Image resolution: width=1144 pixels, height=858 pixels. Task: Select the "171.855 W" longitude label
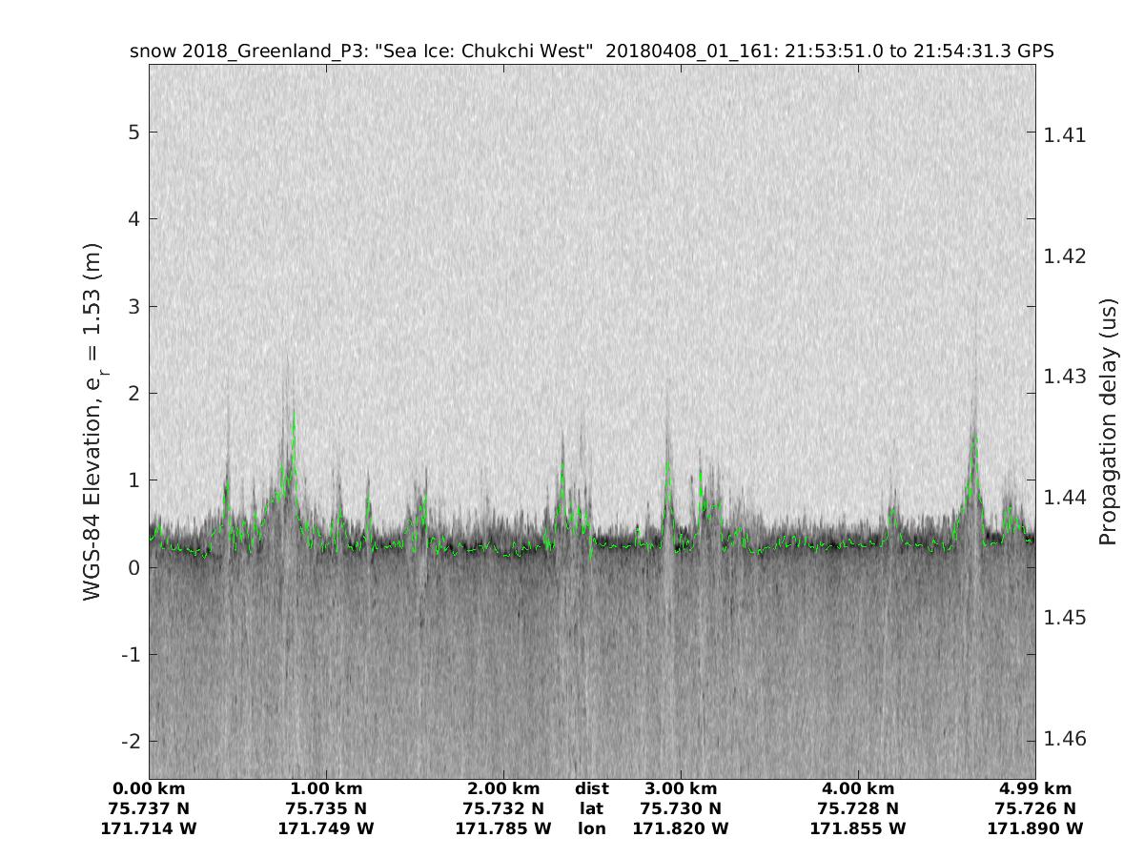click(x=858, y=829)
